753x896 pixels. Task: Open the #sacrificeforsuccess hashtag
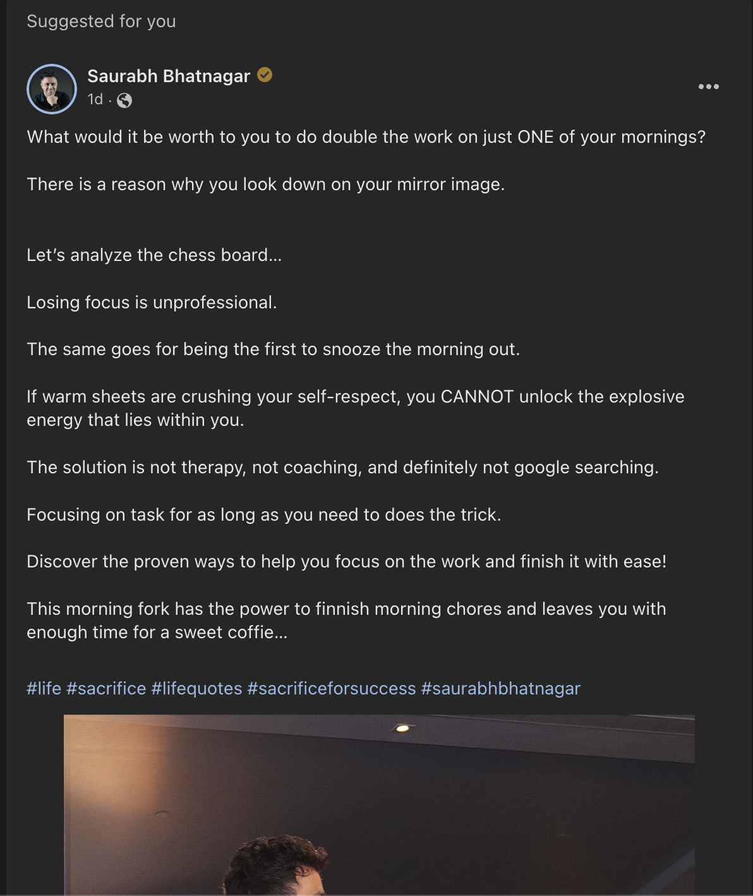coord(332,688)
